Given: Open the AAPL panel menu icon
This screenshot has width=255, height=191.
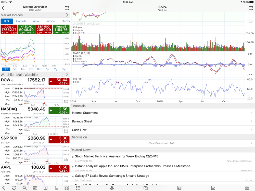Looking at the screenshot, I should 251,8.
